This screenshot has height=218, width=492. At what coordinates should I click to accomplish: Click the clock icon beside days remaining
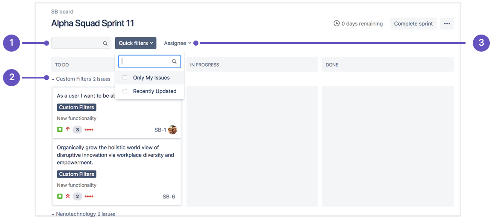coord(337,23)
